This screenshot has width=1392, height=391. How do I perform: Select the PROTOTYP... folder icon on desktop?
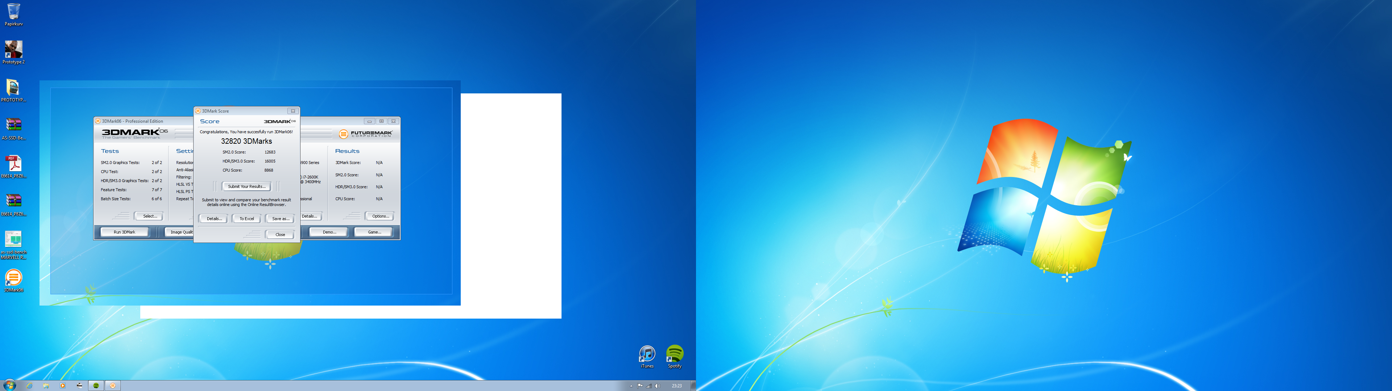coord(13,90)
